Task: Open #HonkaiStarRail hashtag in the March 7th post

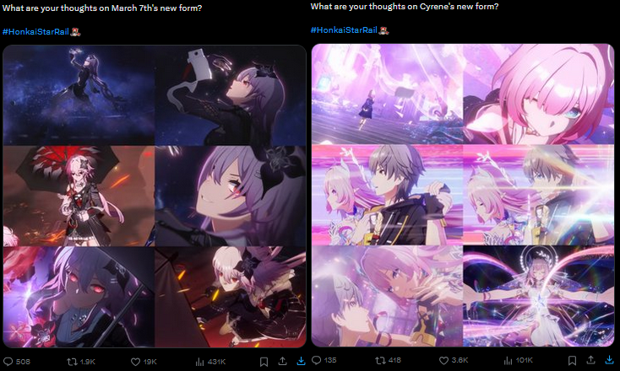Action: tap(36, 32)
